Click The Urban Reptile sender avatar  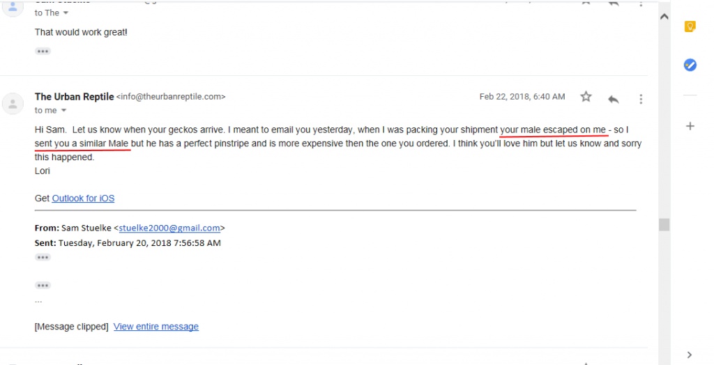click(x=13, y=104)
